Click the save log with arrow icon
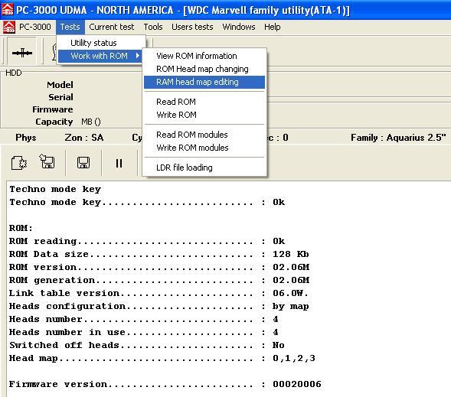This screenshot has height=397, width=451. [x=47, y=161]
